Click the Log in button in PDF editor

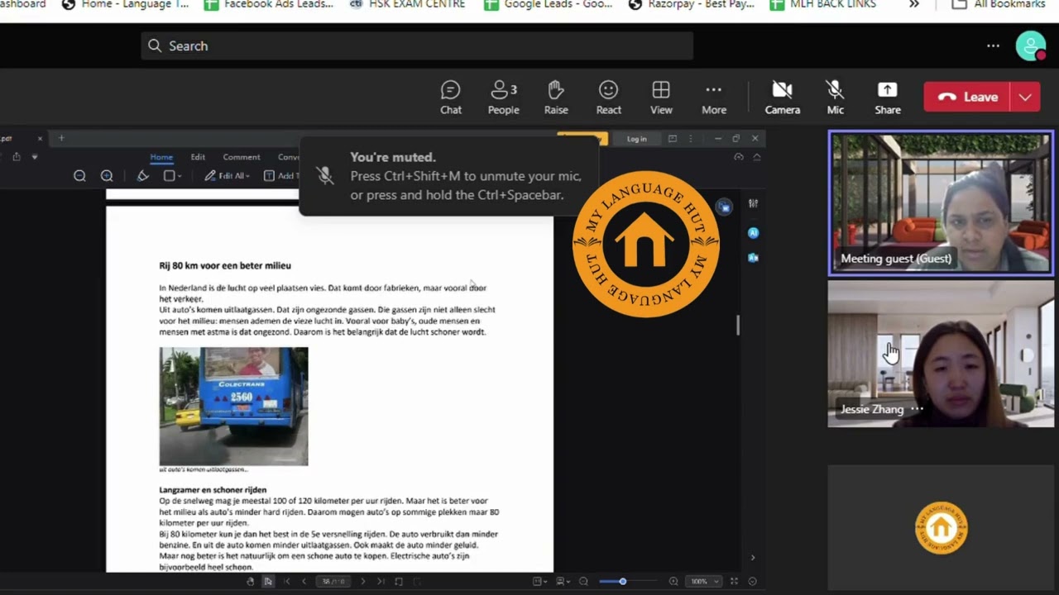(636, 139)
